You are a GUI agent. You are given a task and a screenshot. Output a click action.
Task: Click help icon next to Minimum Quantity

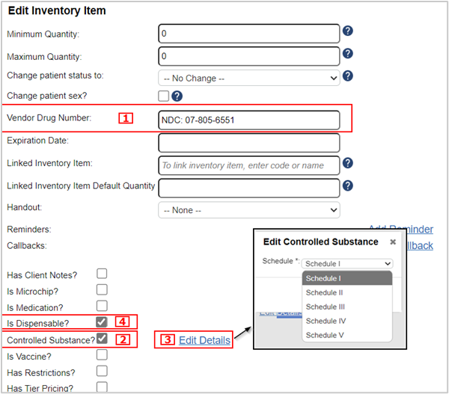(347, 32)
